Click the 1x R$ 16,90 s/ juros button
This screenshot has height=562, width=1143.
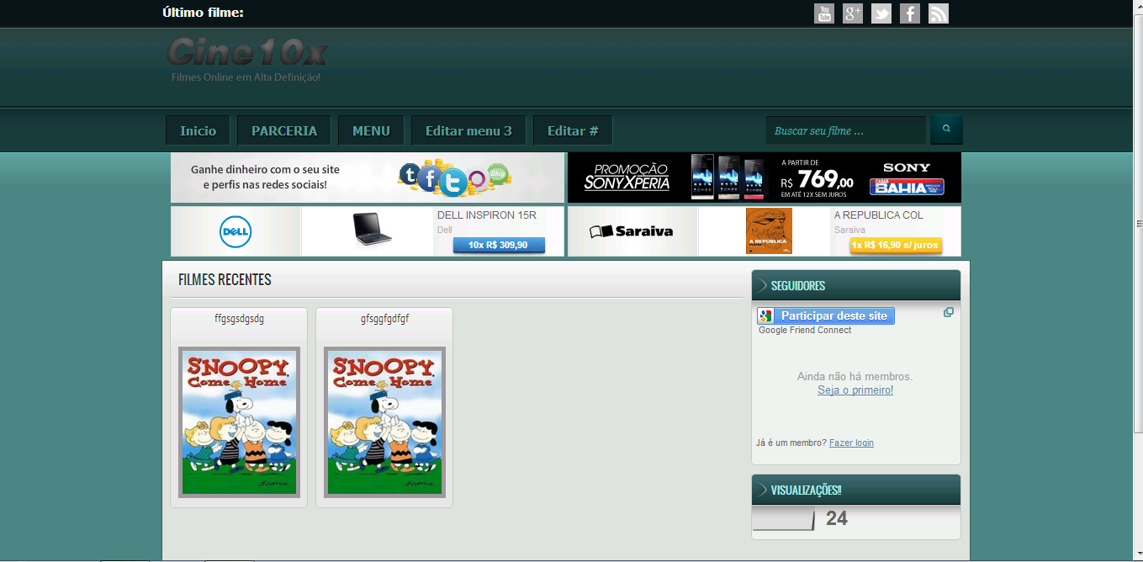click(896, 245)
